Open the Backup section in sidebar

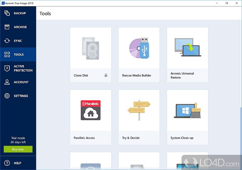click(20, 13)
